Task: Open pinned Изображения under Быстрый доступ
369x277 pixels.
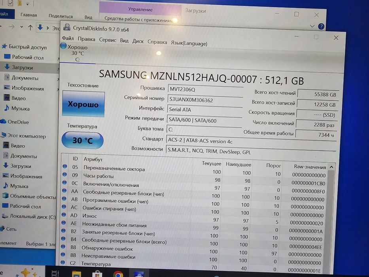Action: (28, 88)
